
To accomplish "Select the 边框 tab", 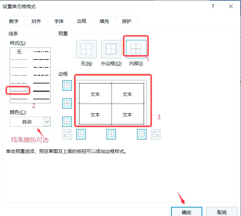I will point(82,21).
